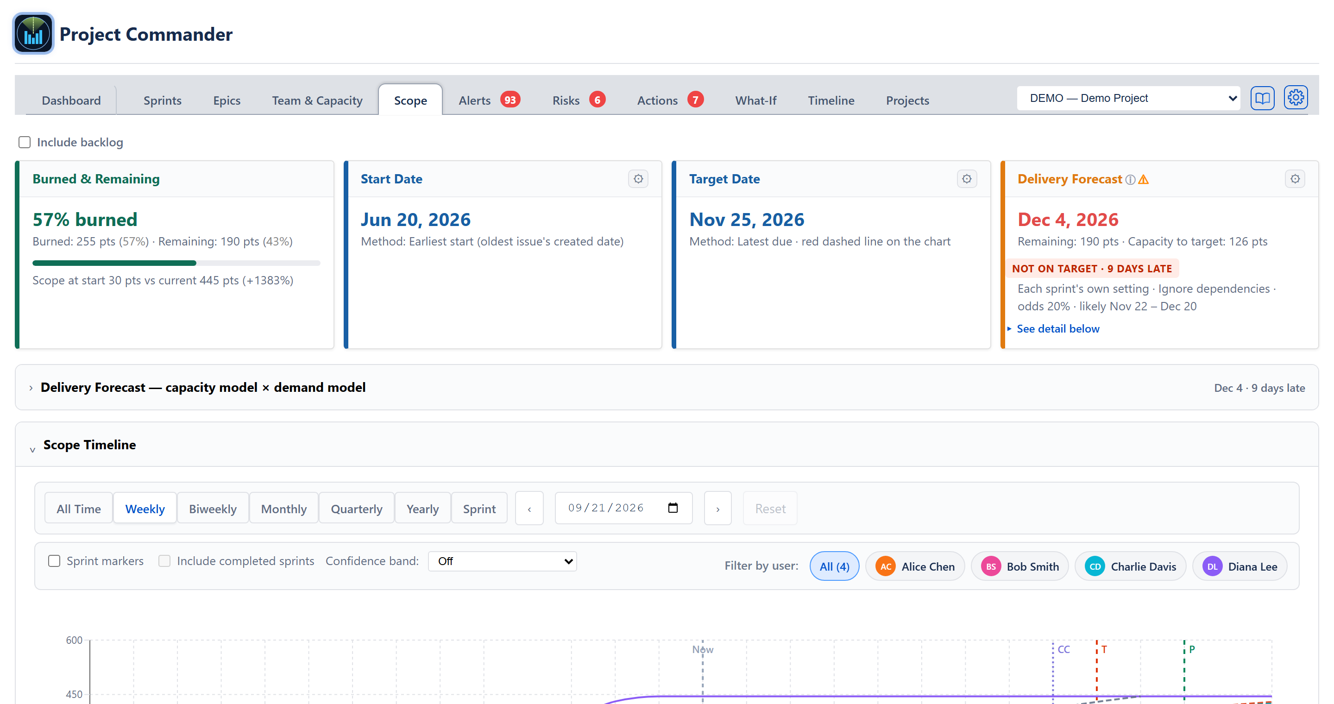The height and width of the screenshot is (704, 1334).
Task: Toggle the Sprint markers checkbox
Action: coord(54,561)
